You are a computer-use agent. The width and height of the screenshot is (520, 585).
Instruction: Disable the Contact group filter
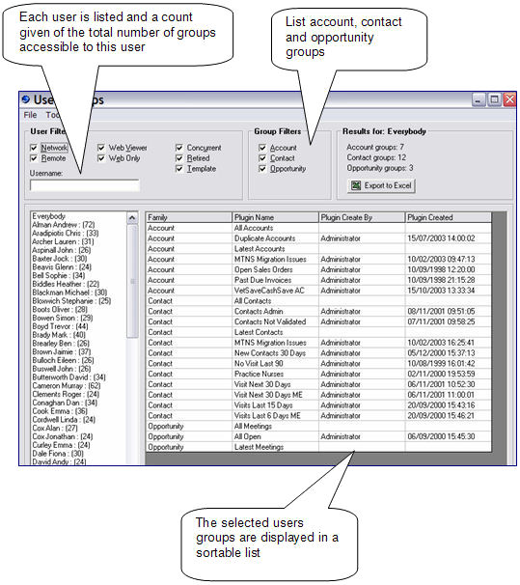[262, 158]
